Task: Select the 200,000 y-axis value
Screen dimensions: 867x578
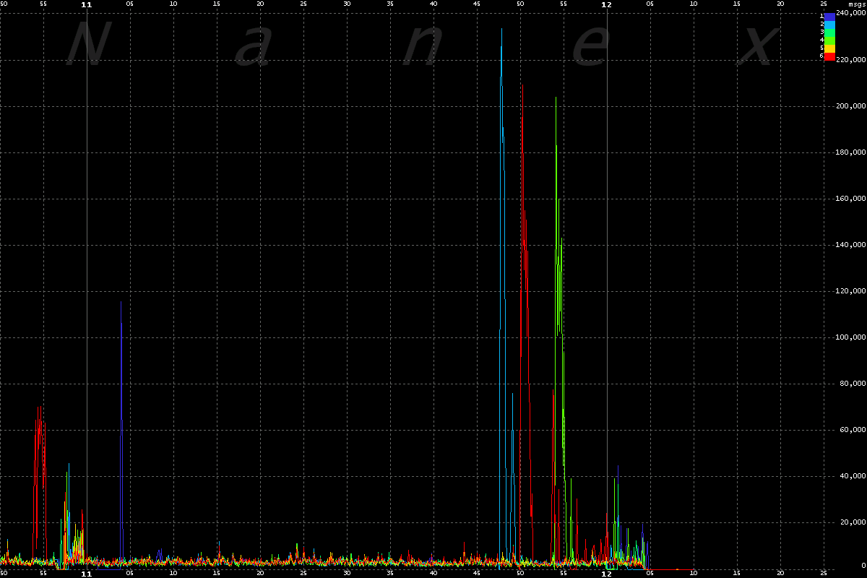Action: pyautogui.click(x=850, y=106)
